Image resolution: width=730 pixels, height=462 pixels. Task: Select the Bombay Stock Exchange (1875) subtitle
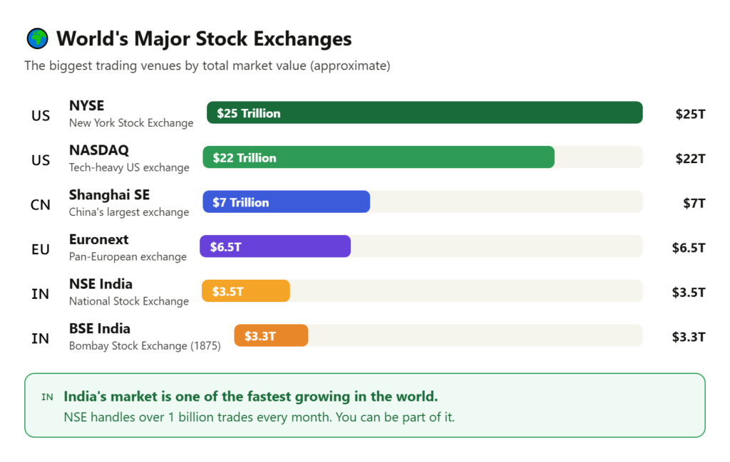coord(145,346)
